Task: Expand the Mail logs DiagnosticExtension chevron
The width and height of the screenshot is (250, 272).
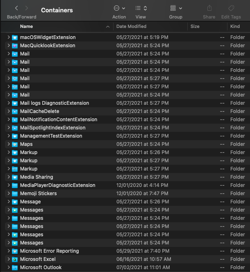Action: (x=9, y=103)
